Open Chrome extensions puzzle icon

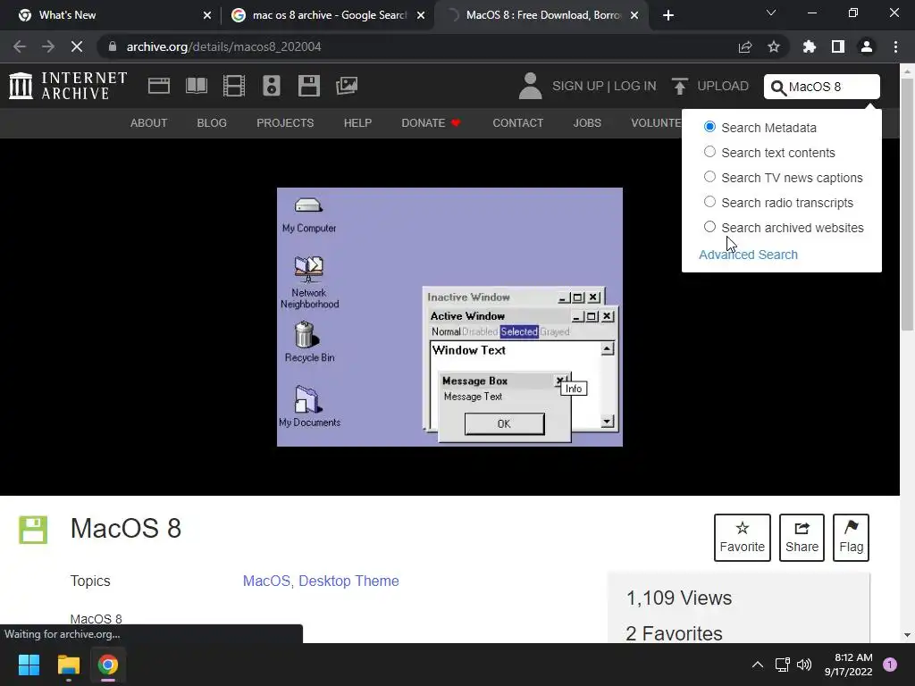(x=810, y=46)
